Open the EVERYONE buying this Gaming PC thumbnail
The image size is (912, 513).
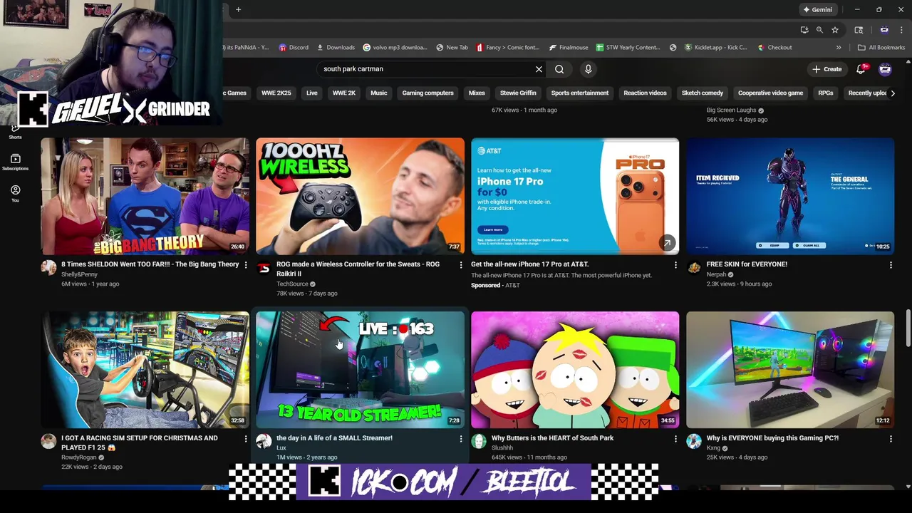(x=790, y=370)
